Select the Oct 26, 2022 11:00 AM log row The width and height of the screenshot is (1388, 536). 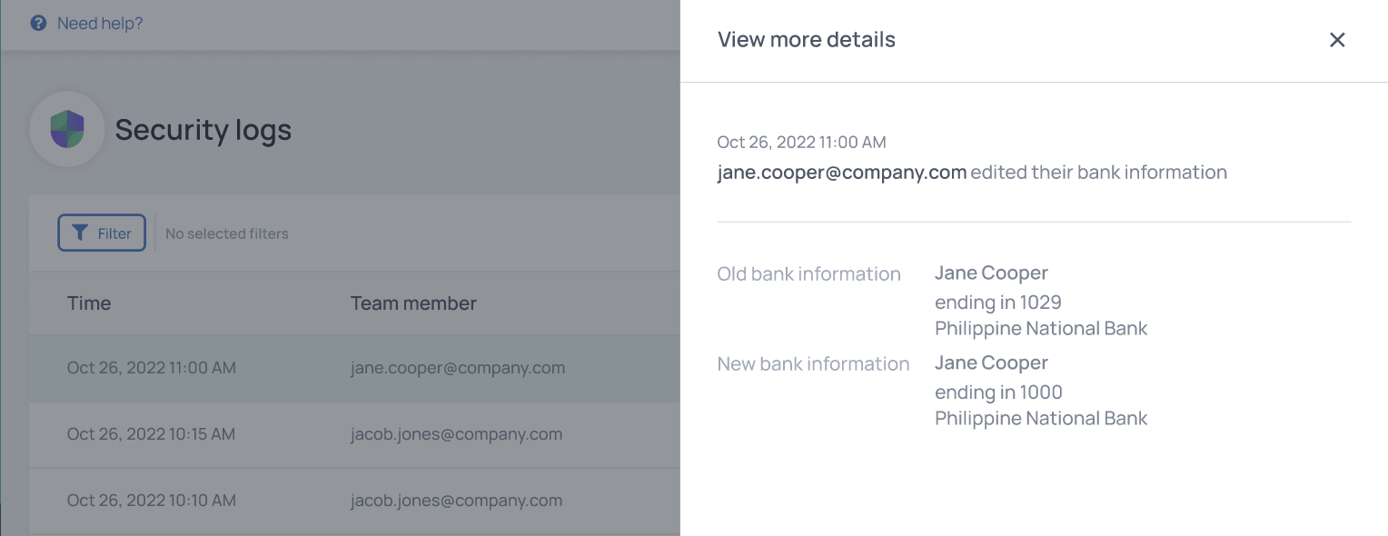(354, 368)
